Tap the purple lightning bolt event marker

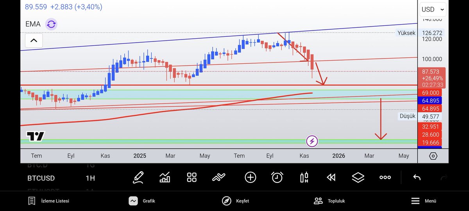point(311,141)
